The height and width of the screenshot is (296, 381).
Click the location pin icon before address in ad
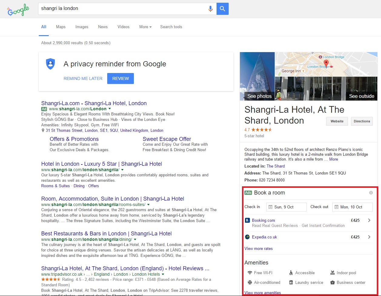pyautogui.click(x=43, y=131)
